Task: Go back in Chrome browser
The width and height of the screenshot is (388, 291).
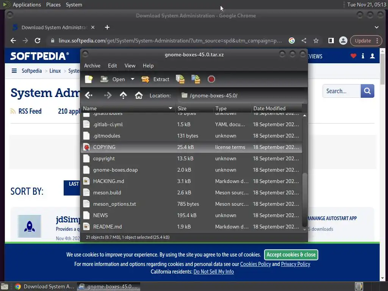Action: click(x=13, y=41)
